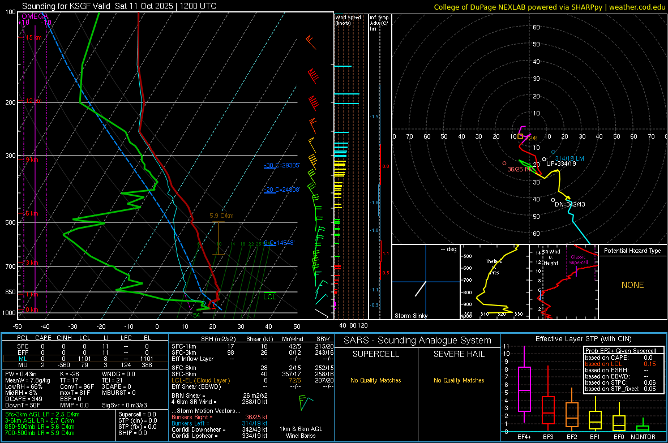Click the 'Storm Slinky' panel label
668x443 pixels.
(410, 316)
